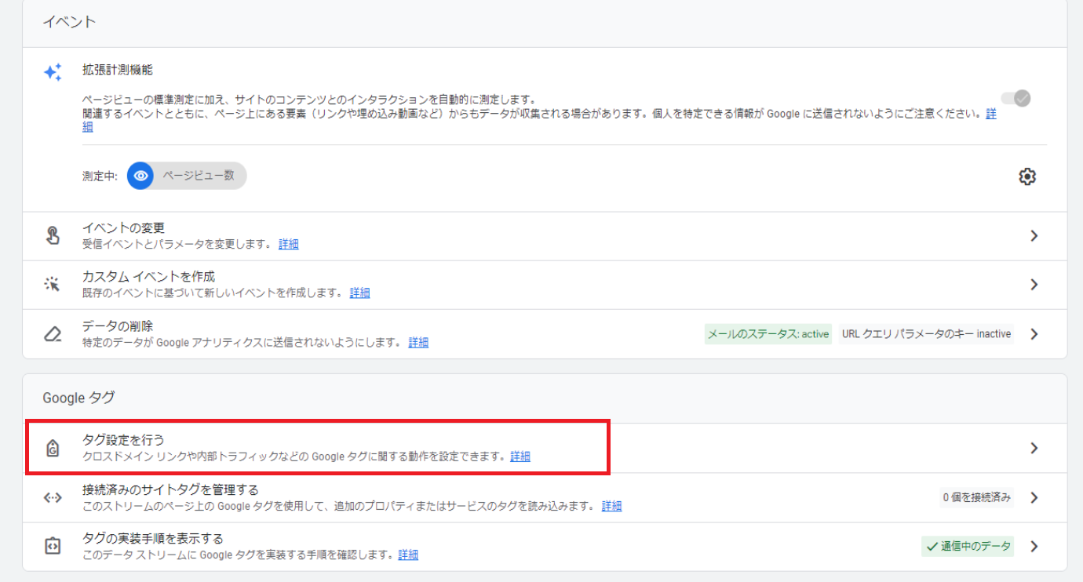Toggle the 拡張計測機能 switch
The height and width of the screenshot is (582, 1083).
tap(1016, 98)
